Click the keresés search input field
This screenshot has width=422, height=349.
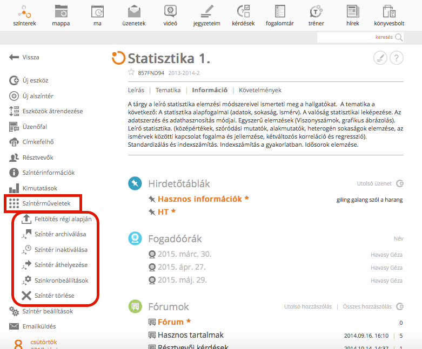[354, 37]
